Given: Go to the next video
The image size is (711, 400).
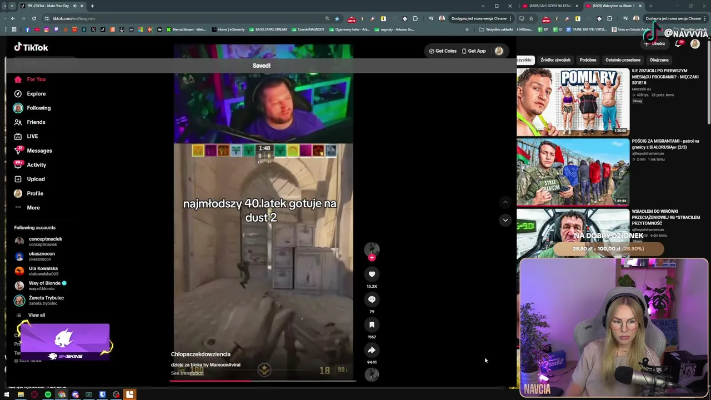Looking at the screenshot, I should point(505,220).
